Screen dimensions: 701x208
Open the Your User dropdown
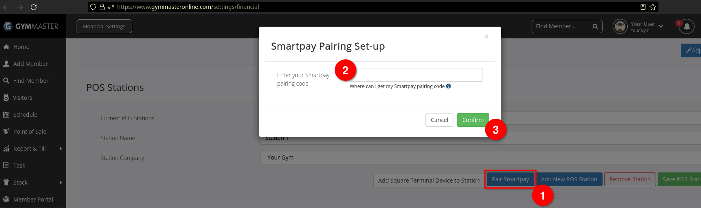click(661, 26)
